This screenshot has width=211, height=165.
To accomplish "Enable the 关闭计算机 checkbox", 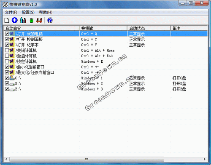I will coord(7,50).
